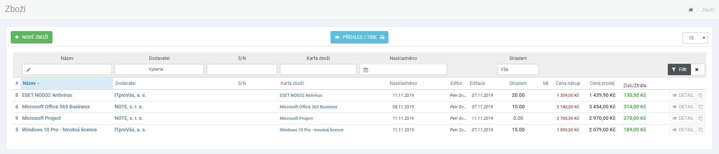Open supplier NOTE in Office 365 row
The height and width of the screenshot is (154, 719).
click(x=129, y=107)
